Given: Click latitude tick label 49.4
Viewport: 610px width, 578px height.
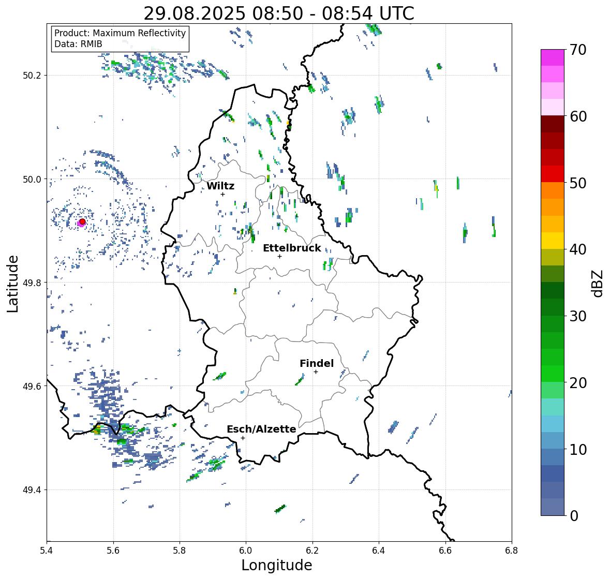Looking at the screenshot, I should [32, 490].
